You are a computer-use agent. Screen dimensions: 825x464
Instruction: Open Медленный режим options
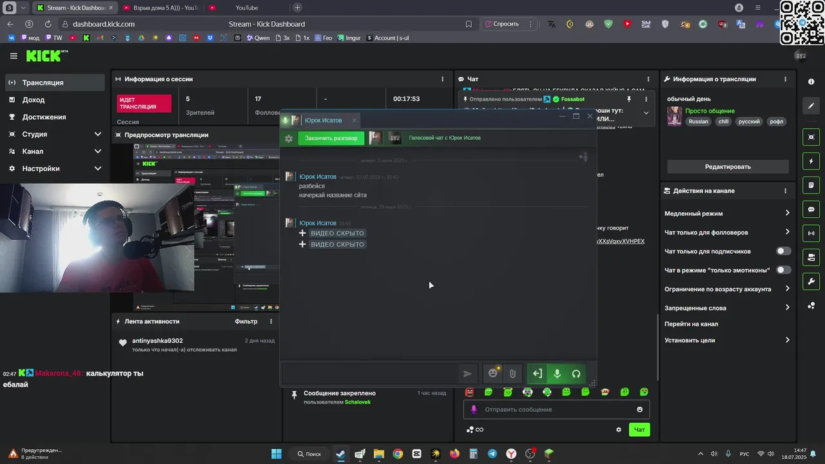(x=727, y=213)
